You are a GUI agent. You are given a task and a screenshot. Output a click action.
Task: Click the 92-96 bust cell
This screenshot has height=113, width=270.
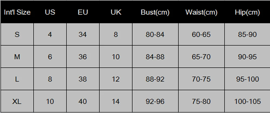pyautogui.click(x=155, y=101)
